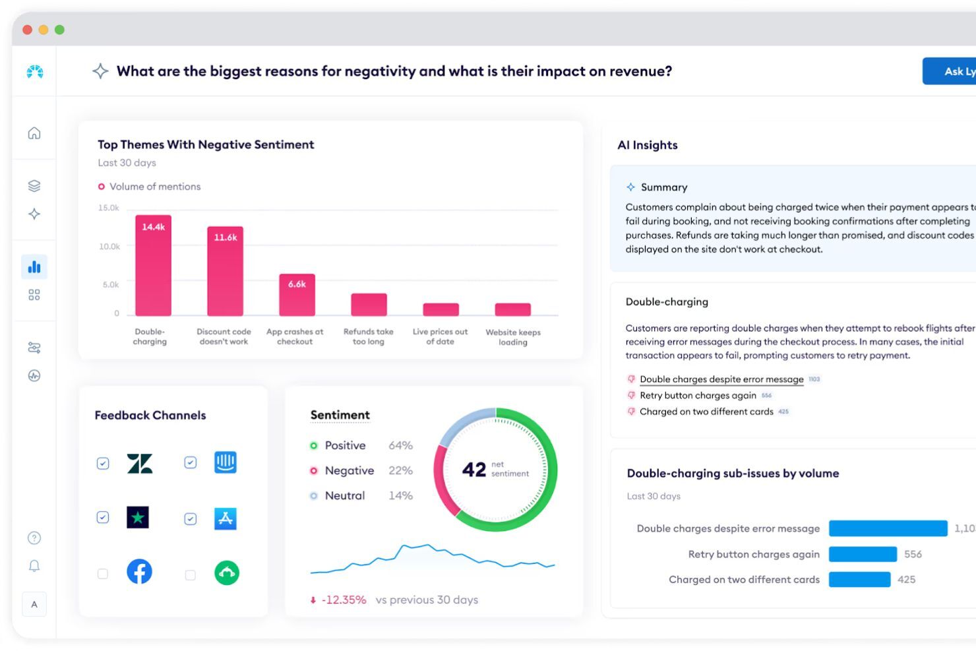This screenshot has height=651, width=976.
Task: Open the sliders settings icon in the sidebar
Action: [34, 348]
